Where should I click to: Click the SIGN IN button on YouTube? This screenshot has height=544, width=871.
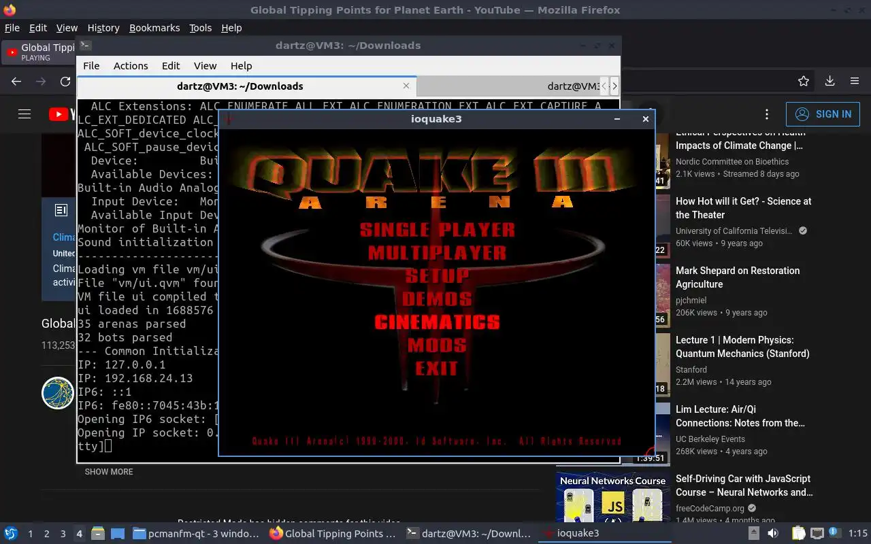[x=823, y=114]
